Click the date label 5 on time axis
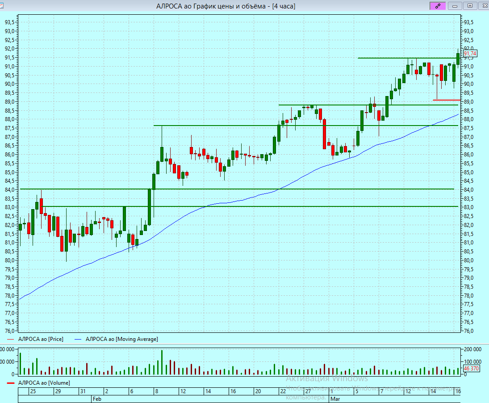This screenshot has width=489, height=403. coord(357,391)
